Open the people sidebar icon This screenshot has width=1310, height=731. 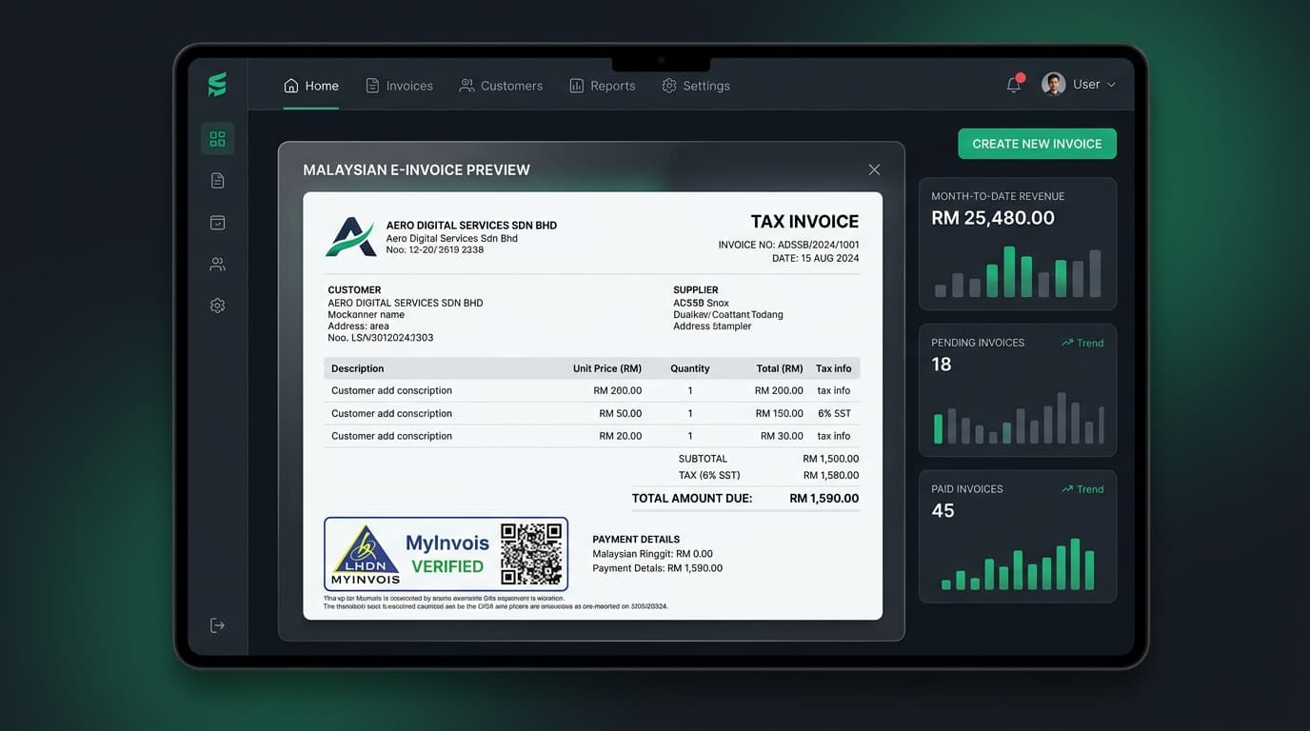[x=217, y=265]
